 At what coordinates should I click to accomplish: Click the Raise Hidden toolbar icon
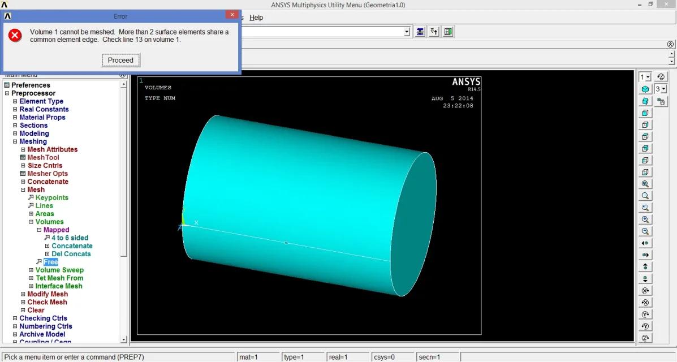(x=420, y=32)
